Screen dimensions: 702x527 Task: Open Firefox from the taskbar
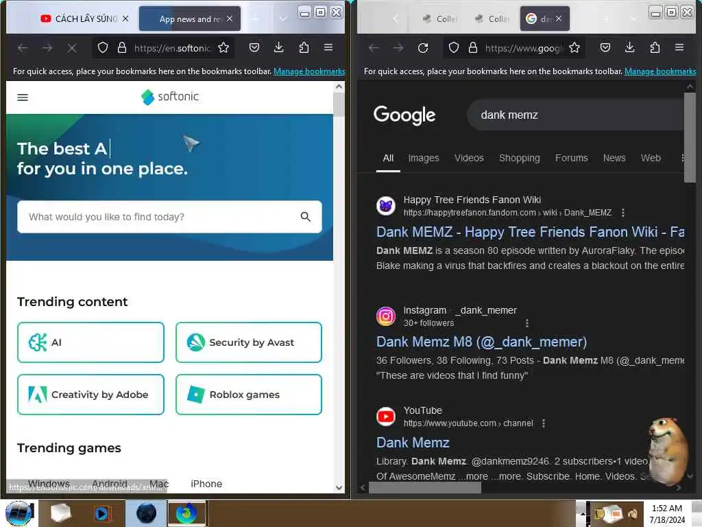click(x=186, y=513)
